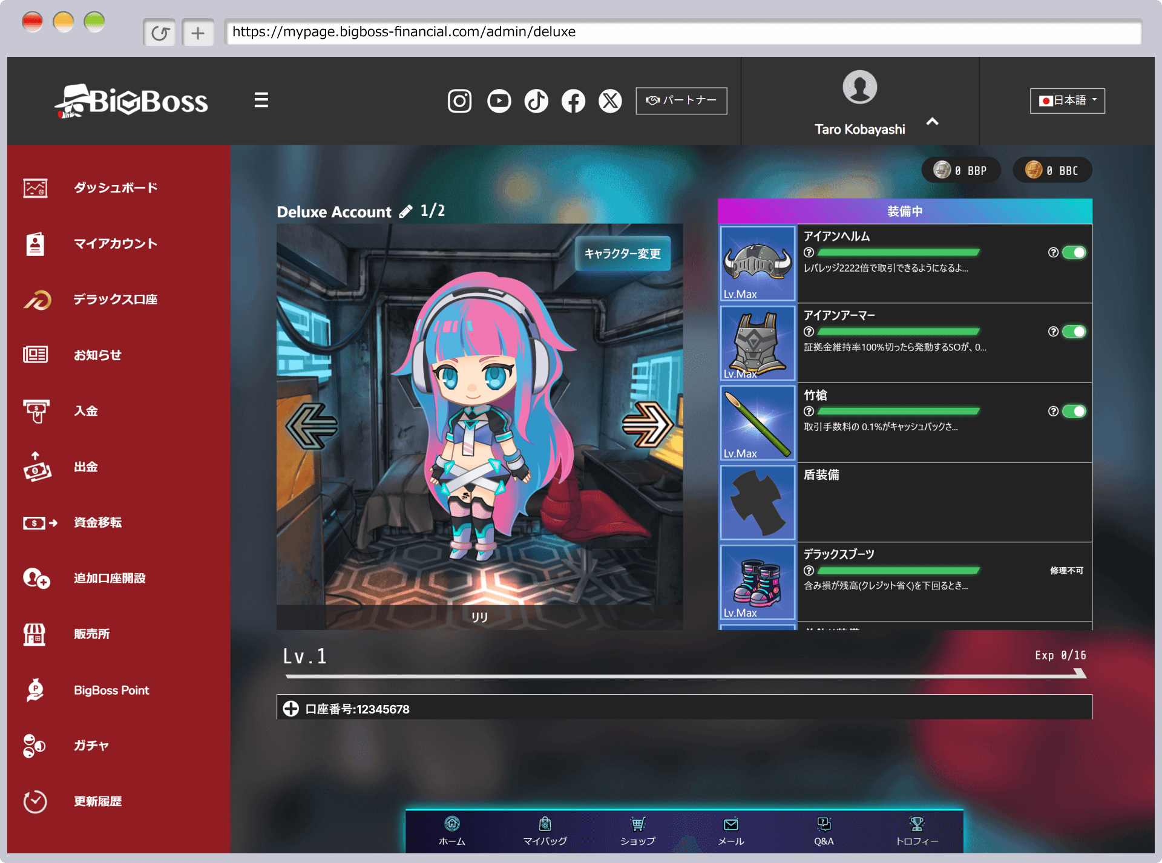Viewport: 1162px width, 863px height.
Task: Toggle off the アイアンアーマー equipment switch
Action: click(x=1074, y=332)
